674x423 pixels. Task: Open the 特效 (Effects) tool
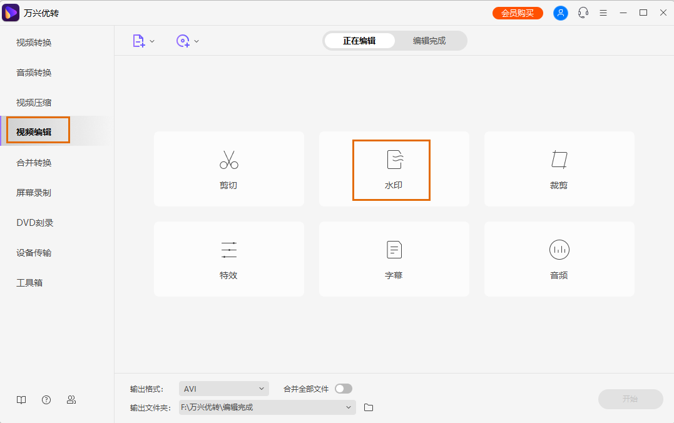point(228,258)
